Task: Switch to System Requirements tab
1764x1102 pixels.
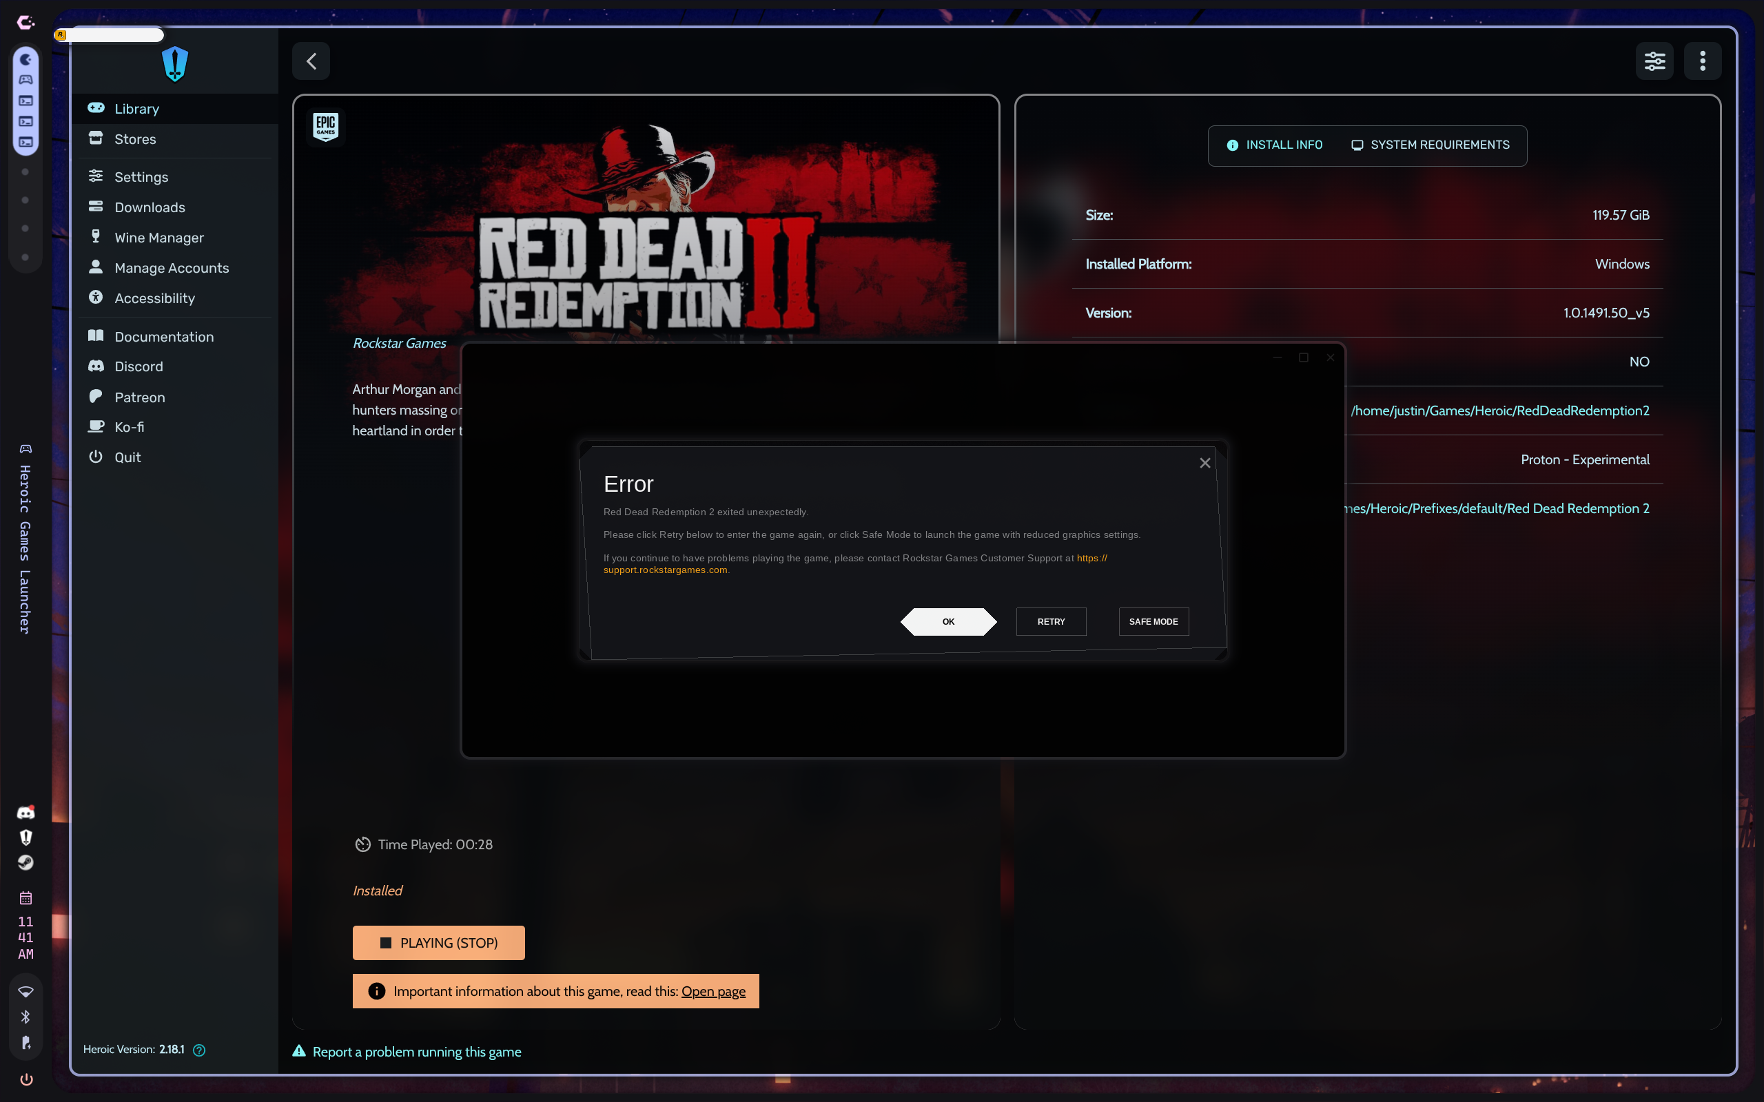Action: point(1430,145)
